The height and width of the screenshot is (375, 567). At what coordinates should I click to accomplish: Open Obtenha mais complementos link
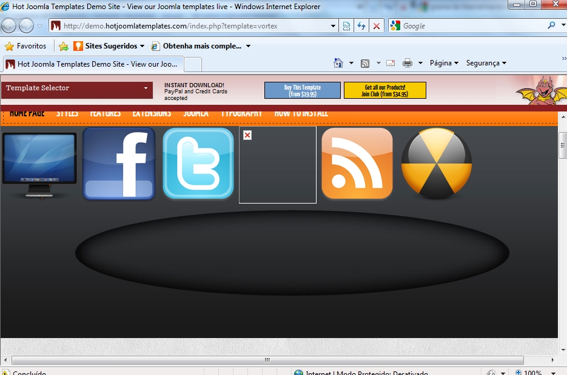click(196, 46)
